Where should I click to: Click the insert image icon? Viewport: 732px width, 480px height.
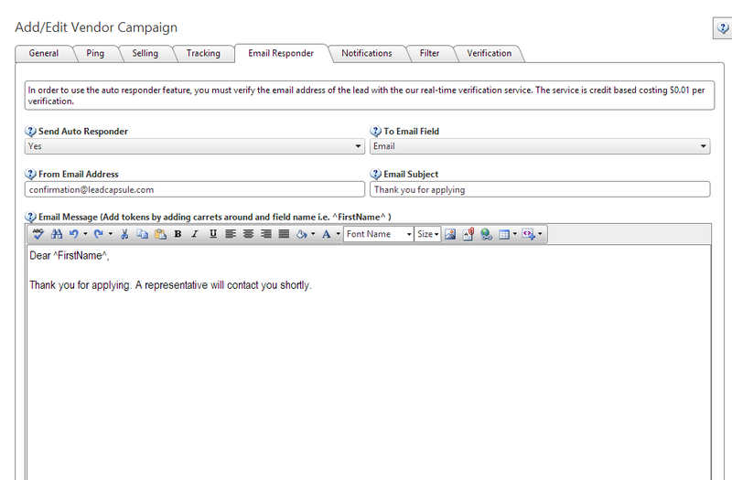click(x=450, y=234)
